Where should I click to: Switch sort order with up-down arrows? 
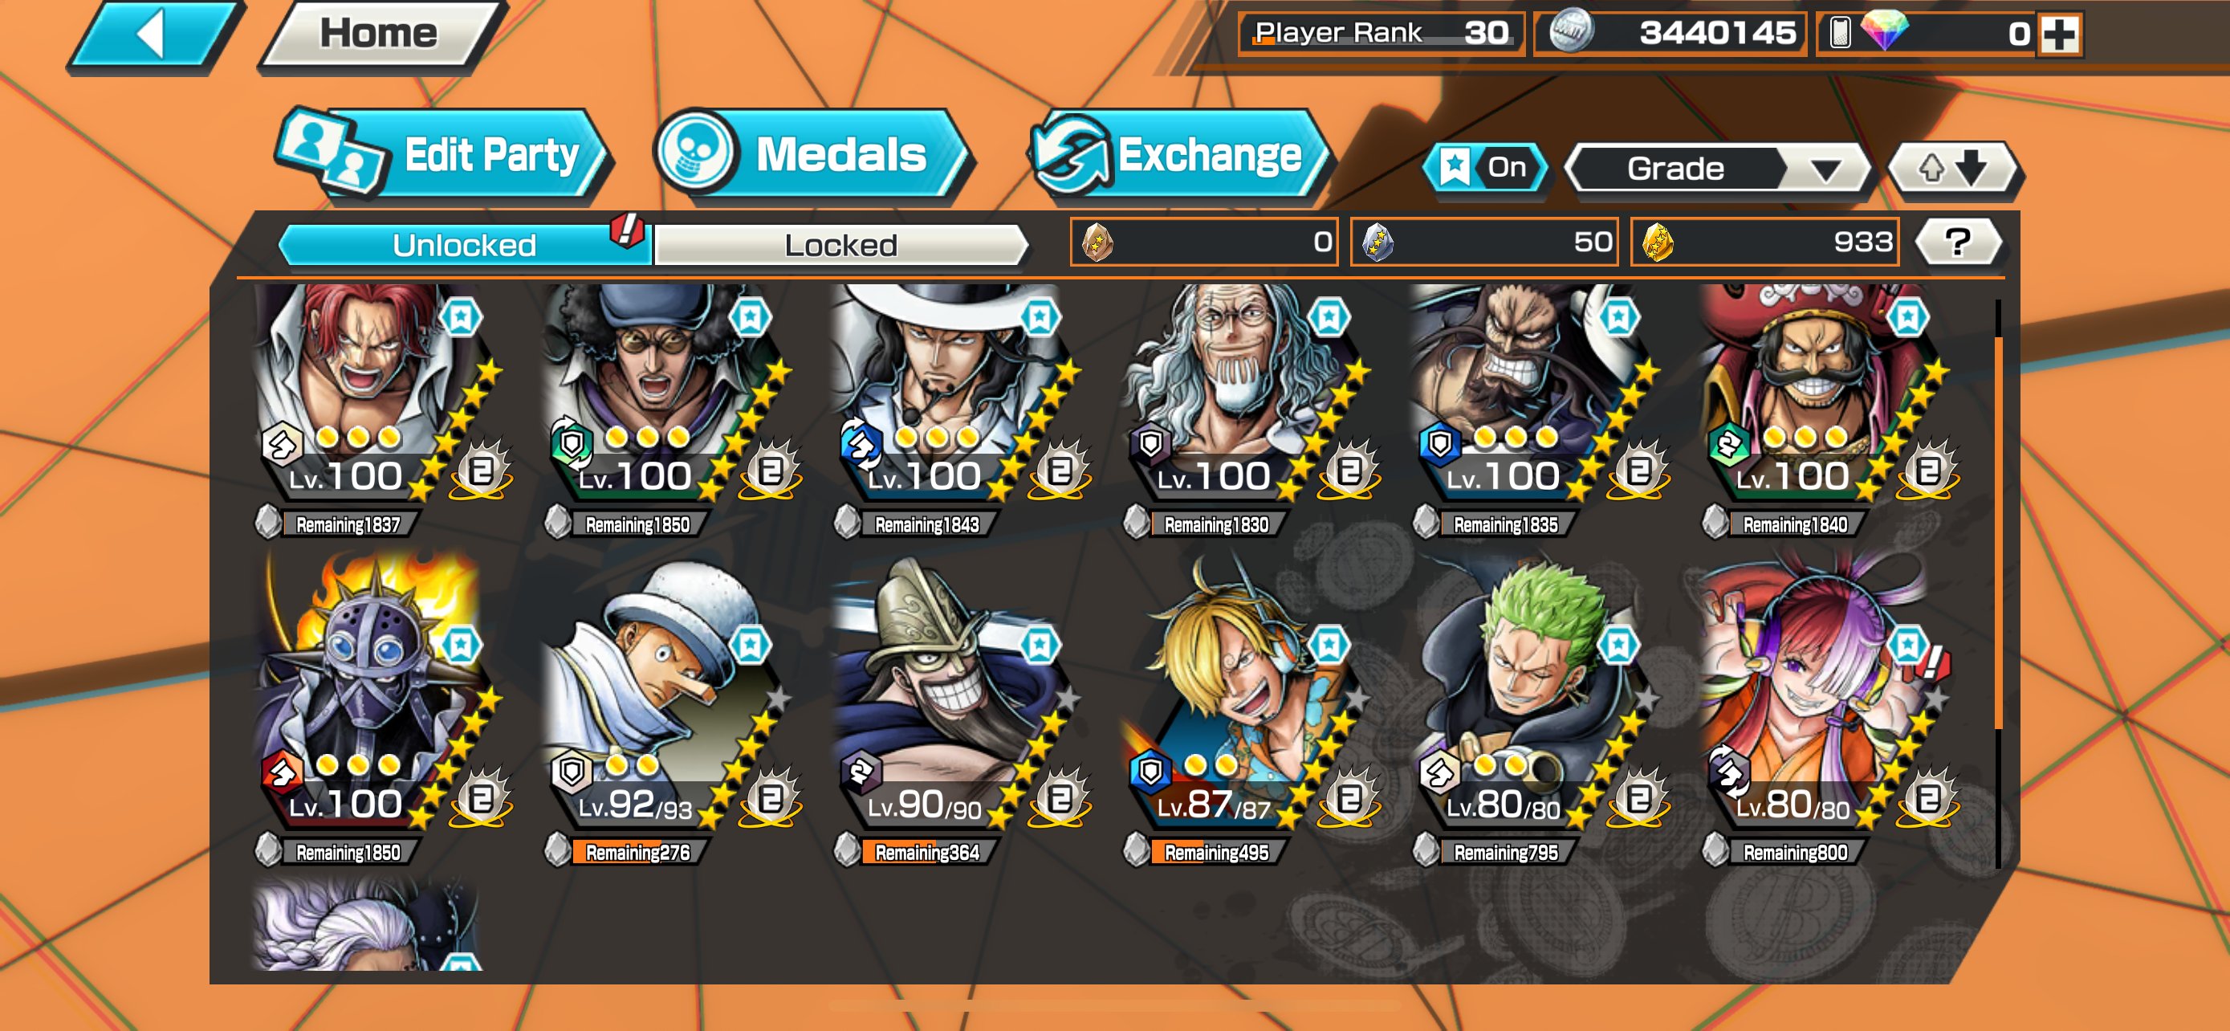coord(1954,168)
